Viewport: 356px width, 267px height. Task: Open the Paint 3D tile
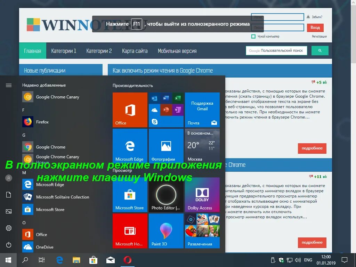pyautogui.click(x=166, y=231)
